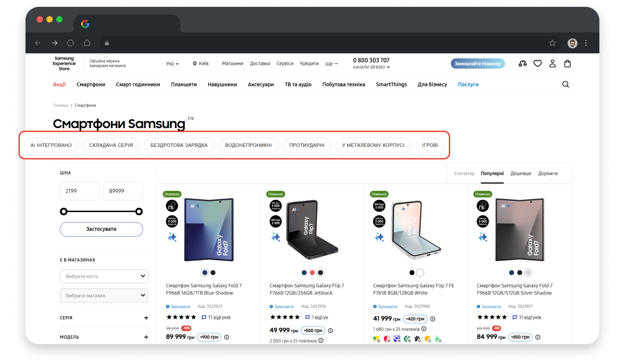
Task: Go back with the browser back arrow
Action: coord(38,43)
